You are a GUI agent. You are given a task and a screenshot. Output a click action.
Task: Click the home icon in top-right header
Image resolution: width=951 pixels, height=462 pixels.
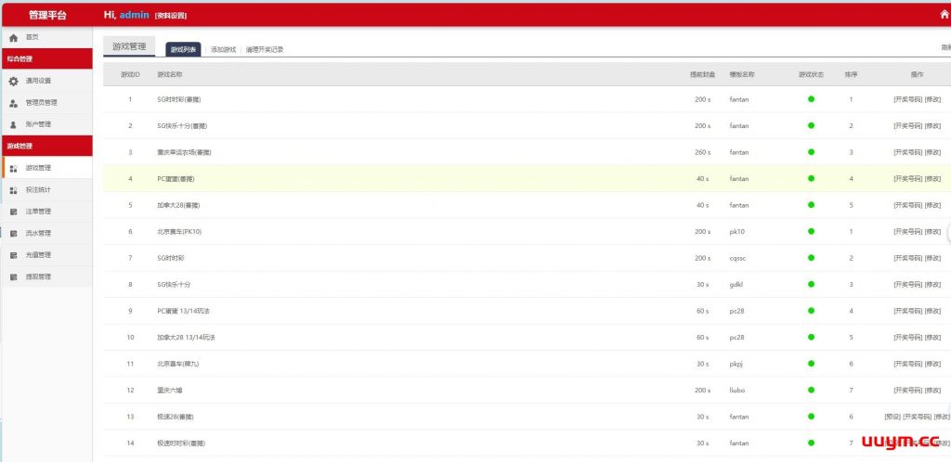click(x=944, y=16)
